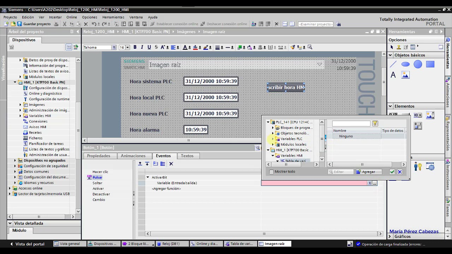Expand the Imágenes tree node
This screenshot has height=254, width=452.
pos(20,105)
